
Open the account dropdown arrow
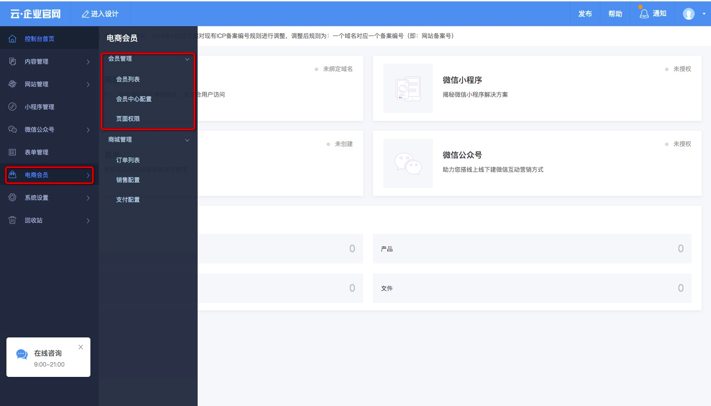coord(704,14)
